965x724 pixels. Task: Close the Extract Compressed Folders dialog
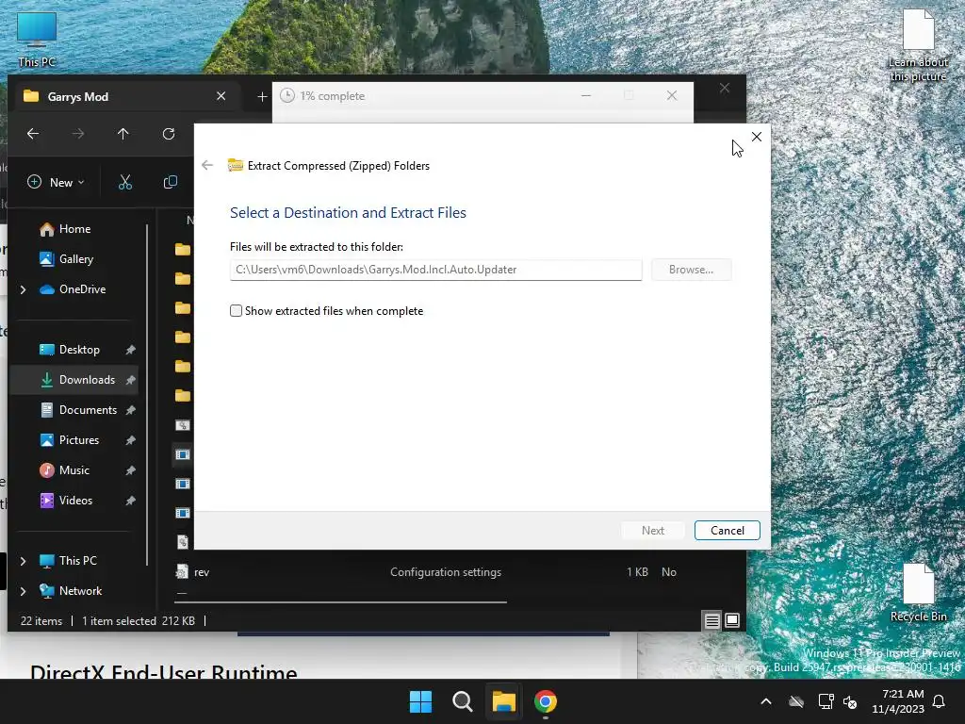757,137
